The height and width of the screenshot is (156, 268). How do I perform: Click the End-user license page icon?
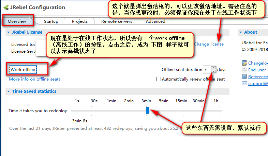point(244,70)
